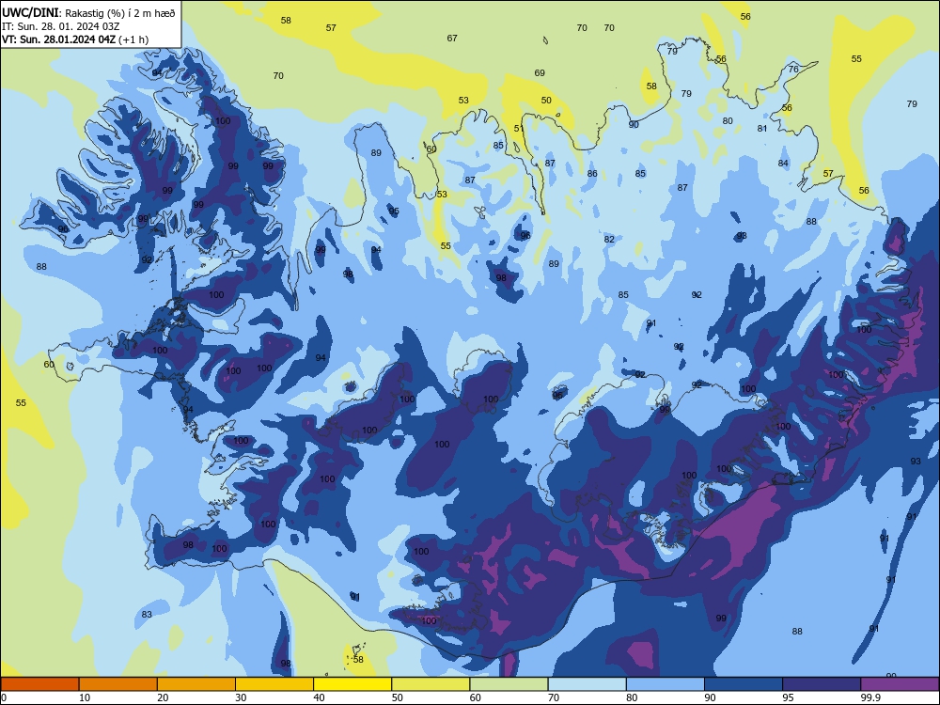
Task: Click the map value '81' in the northeast
Action: pos(762,128)
